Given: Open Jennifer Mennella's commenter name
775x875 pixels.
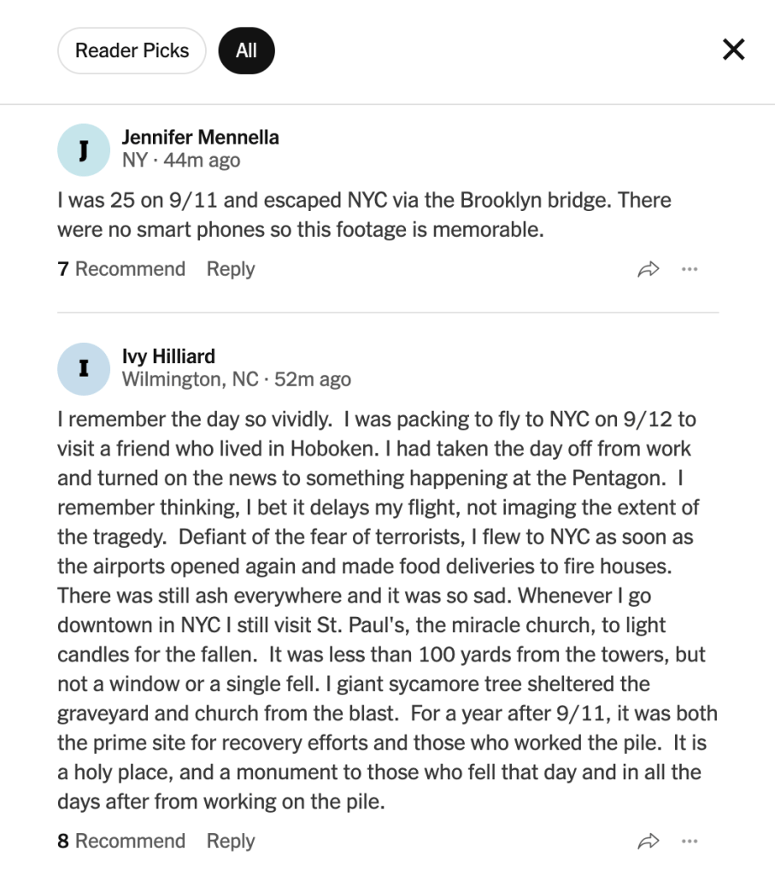Looking at the screenshot, I should tap(200, 138).
